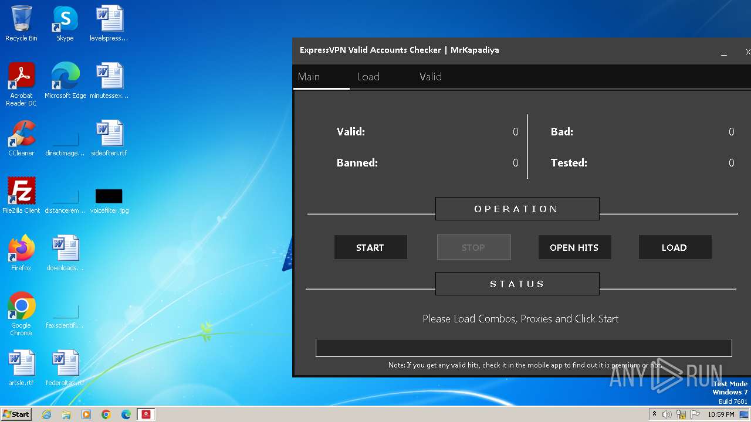Open the sideoften.rtf document icon
Screen dimensions: 751x422
click(x=109, y=138)
